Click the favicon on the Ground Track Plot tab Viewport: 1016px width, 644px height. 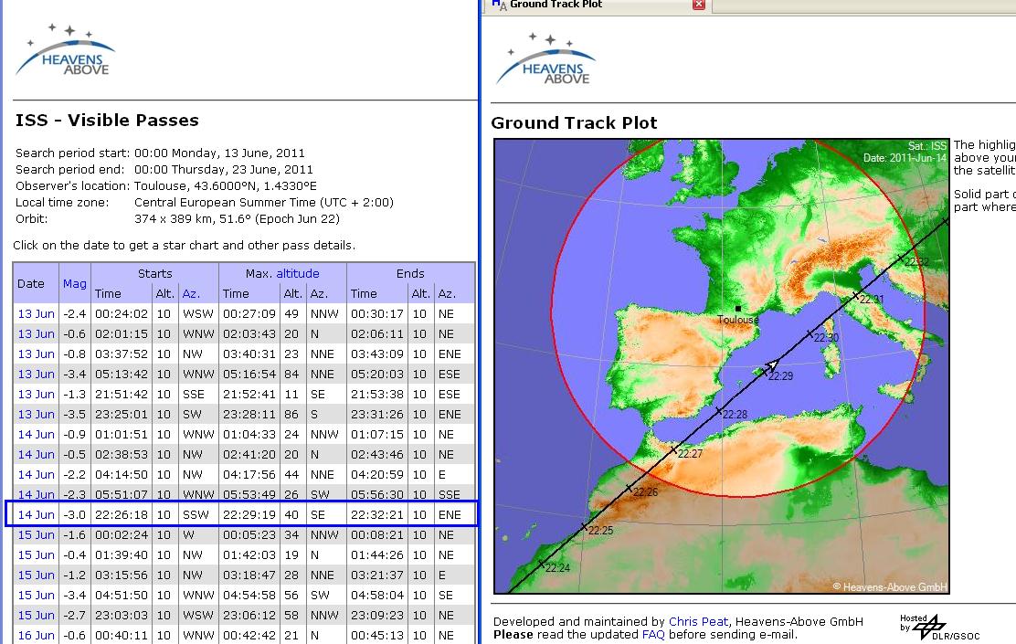coord(499,5)
